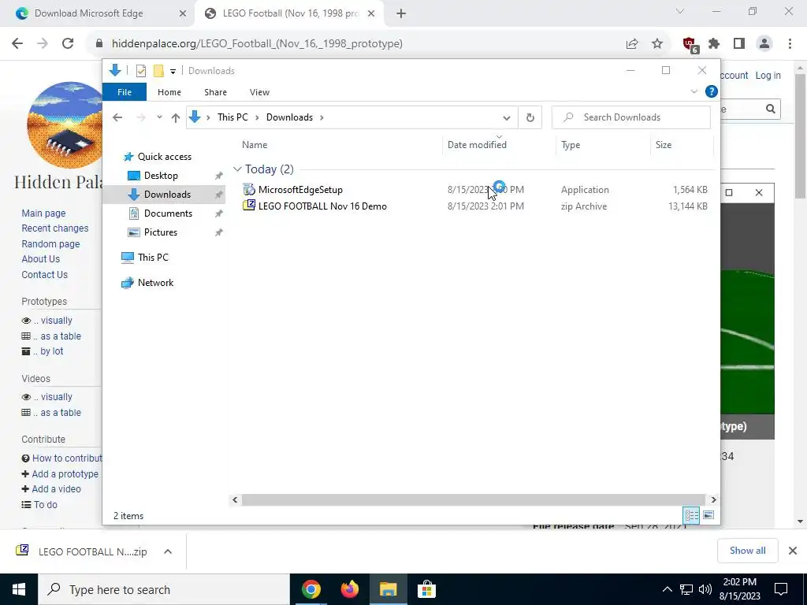
Task: Open Windows Start menu
Action: 19,589
